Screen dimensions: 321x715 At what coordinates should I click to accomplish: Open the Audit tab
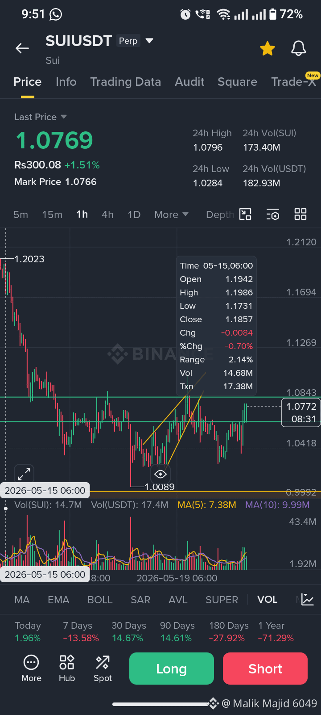pos(189,82)
